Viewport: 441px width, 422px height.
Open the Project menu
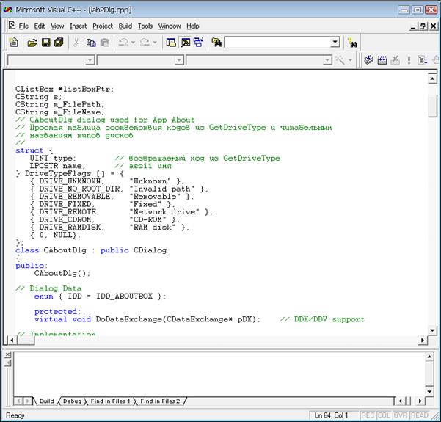point(103,26)
